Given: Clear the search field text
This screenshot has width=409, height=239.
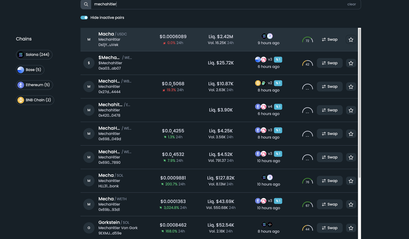Looking at the screenshot, I should pyautogui.click(x=351, y=4).
